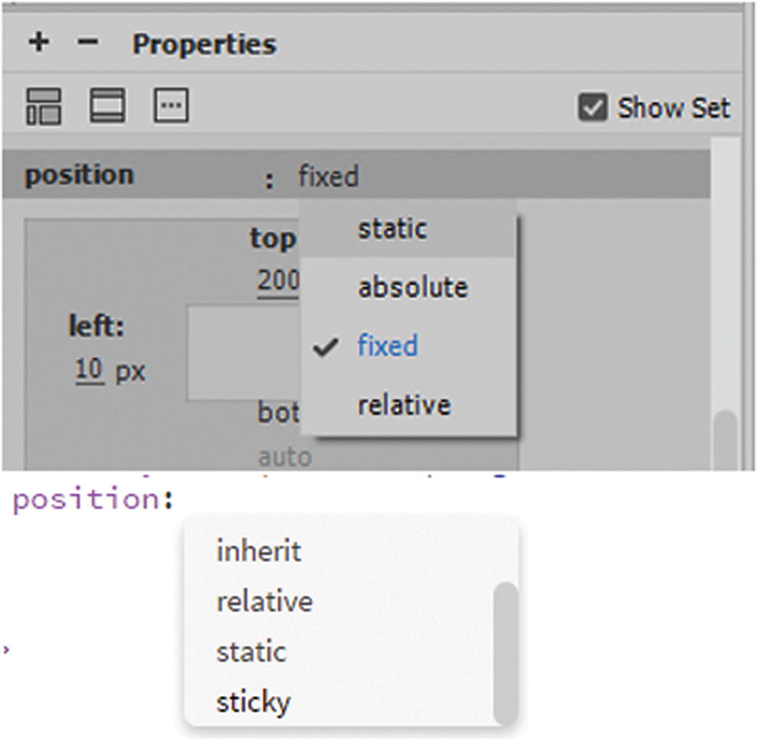
Task: Pick static from the code hint list
Action: coord(251,652)
